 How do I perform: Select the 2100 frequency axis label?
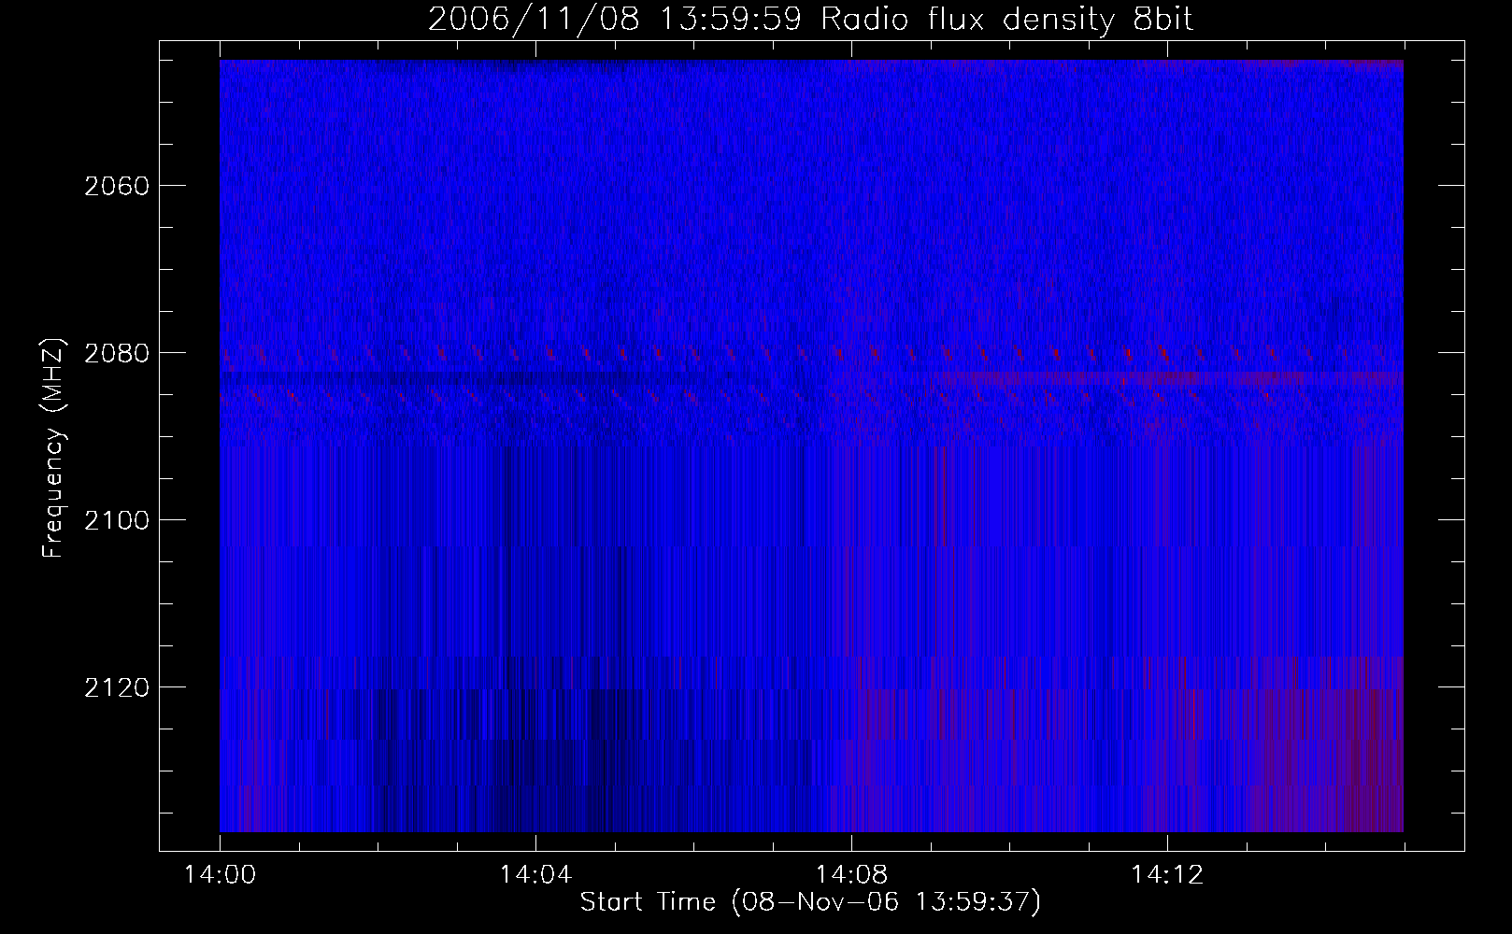tap(116, 520)
